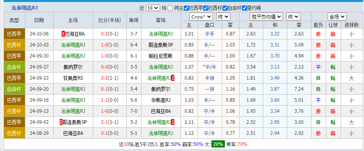Click the 盘口 column header
The image size is (364, 151).
(x=209, y=25)
